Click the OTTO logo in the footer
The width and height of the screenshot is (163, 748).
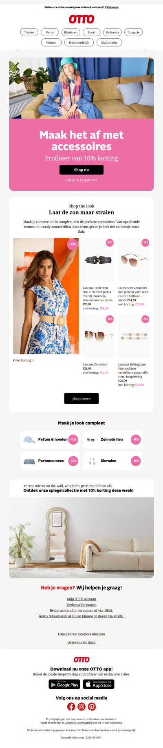(x=81, y=659)
